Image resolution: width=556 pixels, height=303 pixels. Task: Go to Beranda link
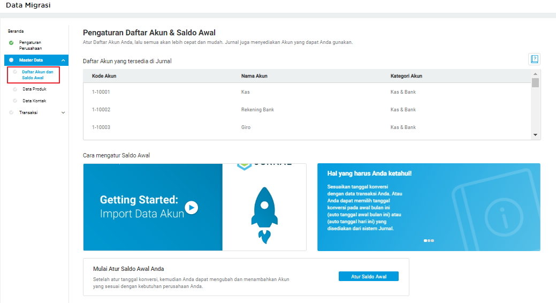tap(16, 31)
